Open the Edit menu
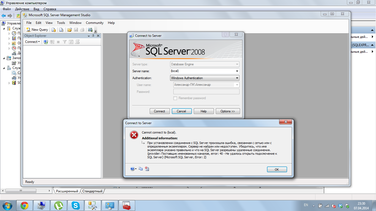The width and height of the screenshot is (376, 211). 39,23
